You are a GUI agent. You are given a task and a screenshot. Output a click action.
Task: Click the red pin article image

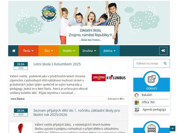pos(21,128)
